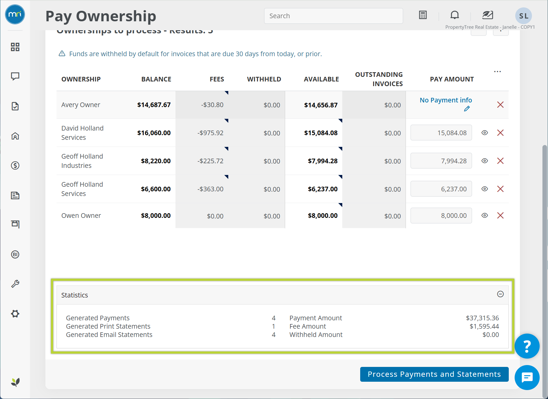The image size is (548, 399).
Task: Collapse the Statistics panel
Action: (500, 294)
